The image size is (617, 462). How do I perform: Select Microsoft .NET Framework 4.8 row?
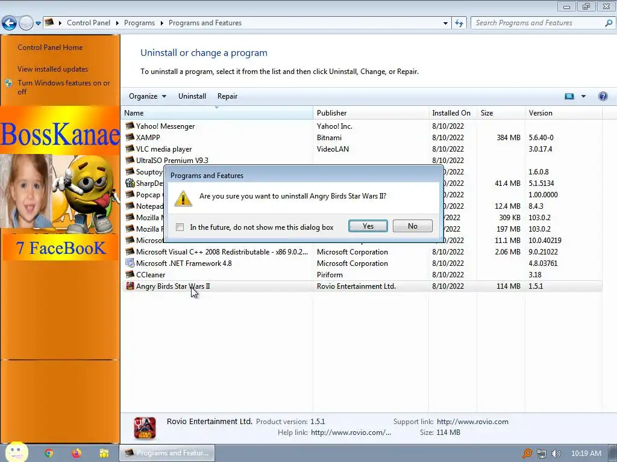click(x=362, y=263)
